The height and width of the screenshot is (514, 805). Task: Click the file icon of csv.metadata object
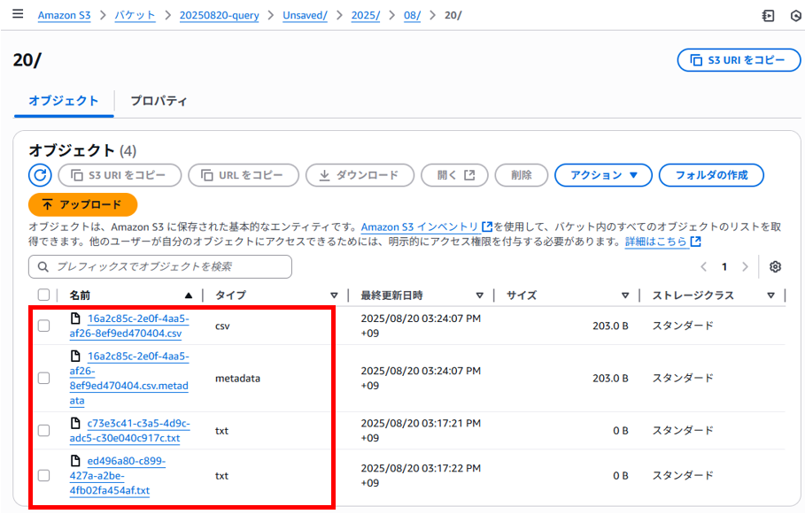coord(75,356)
